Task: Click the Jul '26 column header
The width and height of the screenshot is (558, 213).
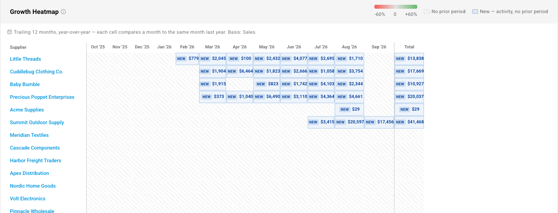Action: [x=321, y=47]
